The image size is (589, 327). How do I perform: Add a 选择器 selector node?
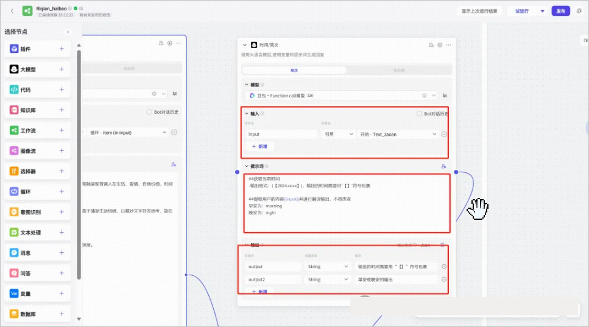point(62,171)
